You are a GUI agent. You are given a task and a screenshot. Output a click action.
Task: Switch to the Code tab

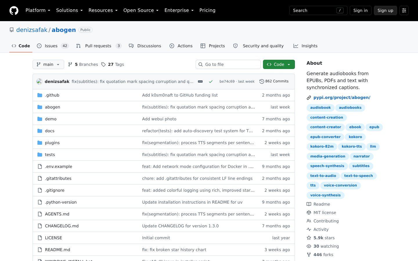[x=21, y=46]
